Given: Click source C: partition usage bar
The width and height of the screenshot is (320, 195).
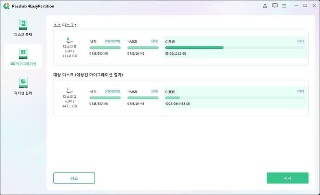Looking at the screenshot, I should click(x=235, y=48).
